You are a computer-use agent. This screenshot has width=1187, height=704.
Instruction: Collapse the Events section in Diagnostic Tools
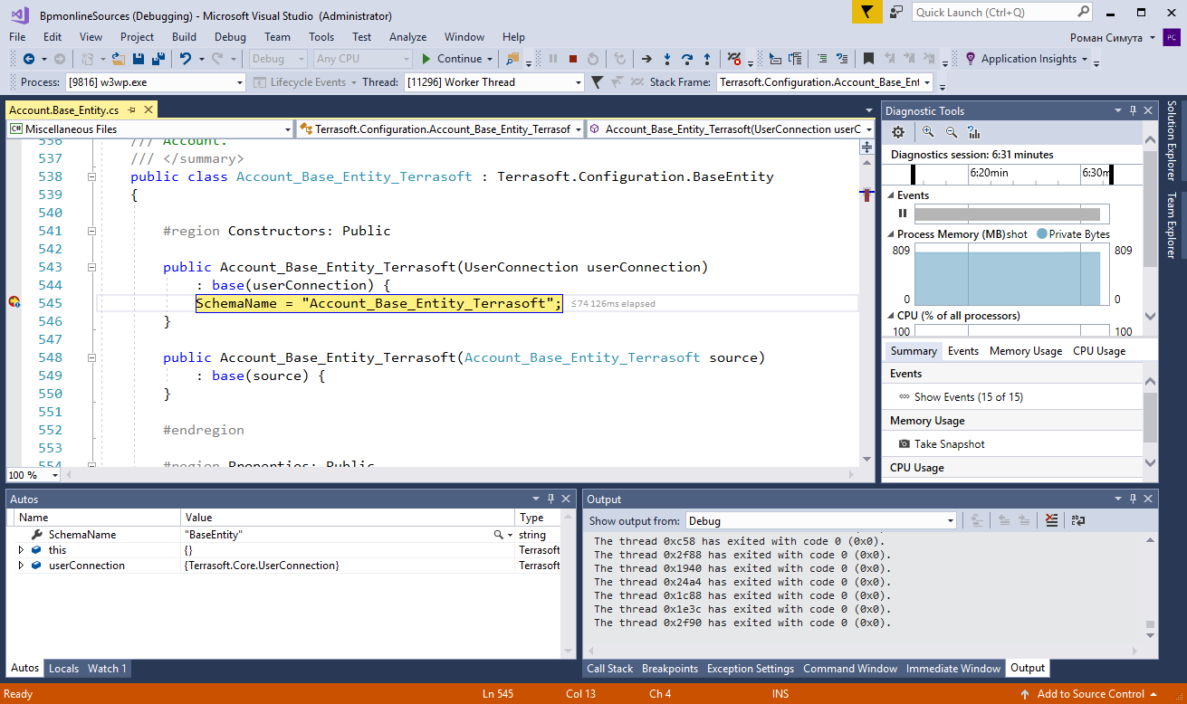[890, 195]
